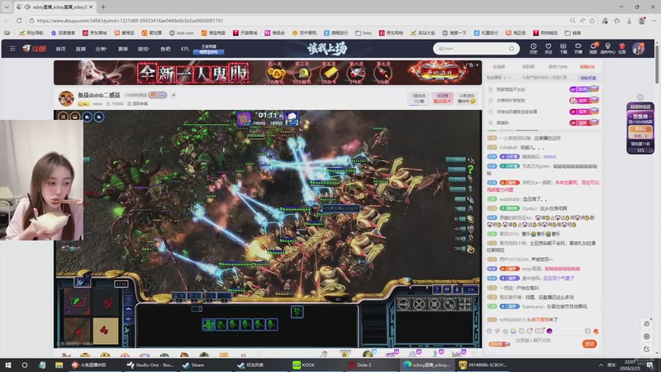Expand the 游戏 dropdown in header

[x=143, y=49]
